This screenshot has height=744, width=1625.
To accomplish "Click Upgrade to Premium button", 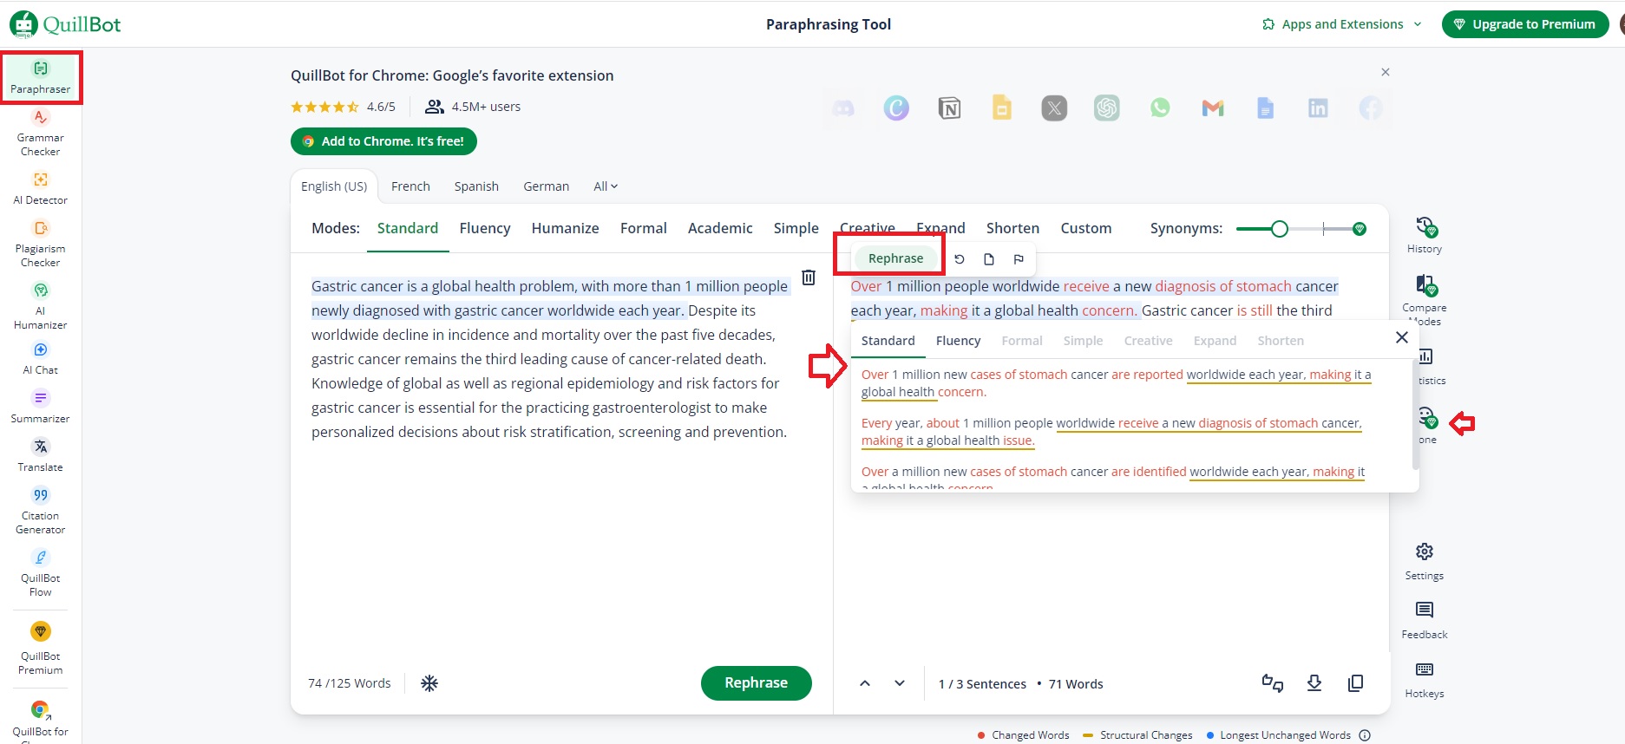I will 1525,24.
